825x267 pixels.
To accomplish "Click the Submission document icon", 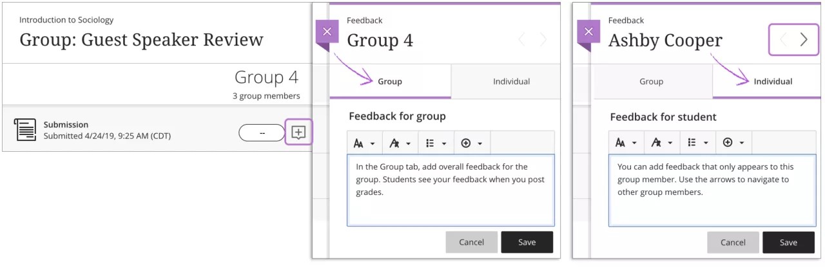I will [x=25, y=130].
